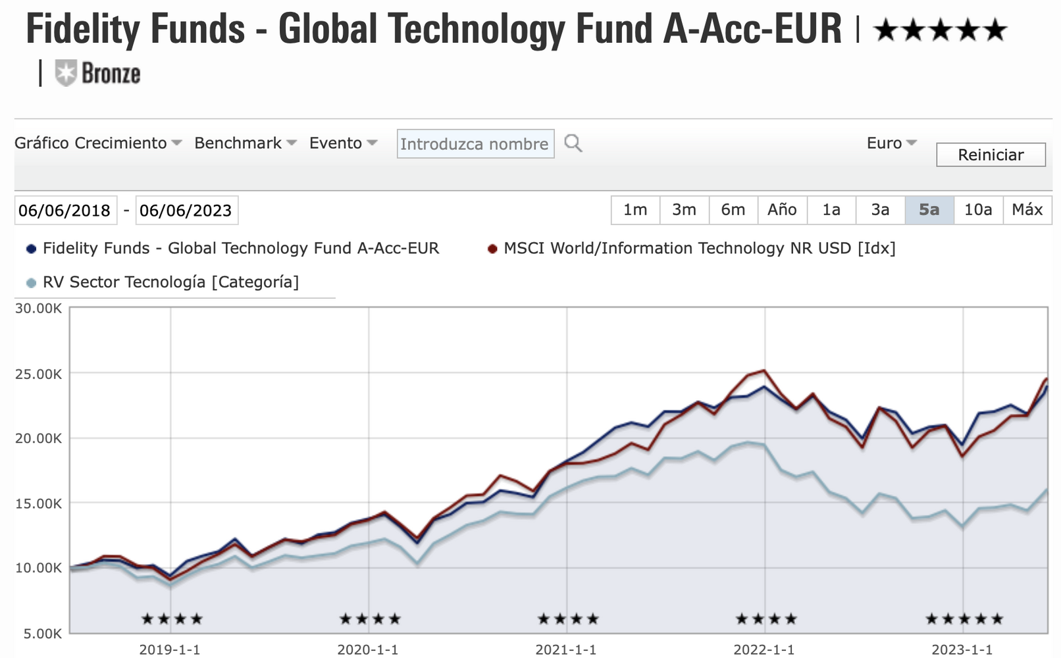Click the star rating marker near 2019-1-1
The width and height of the screenshot is (1061, 658).
click(172, 619)
